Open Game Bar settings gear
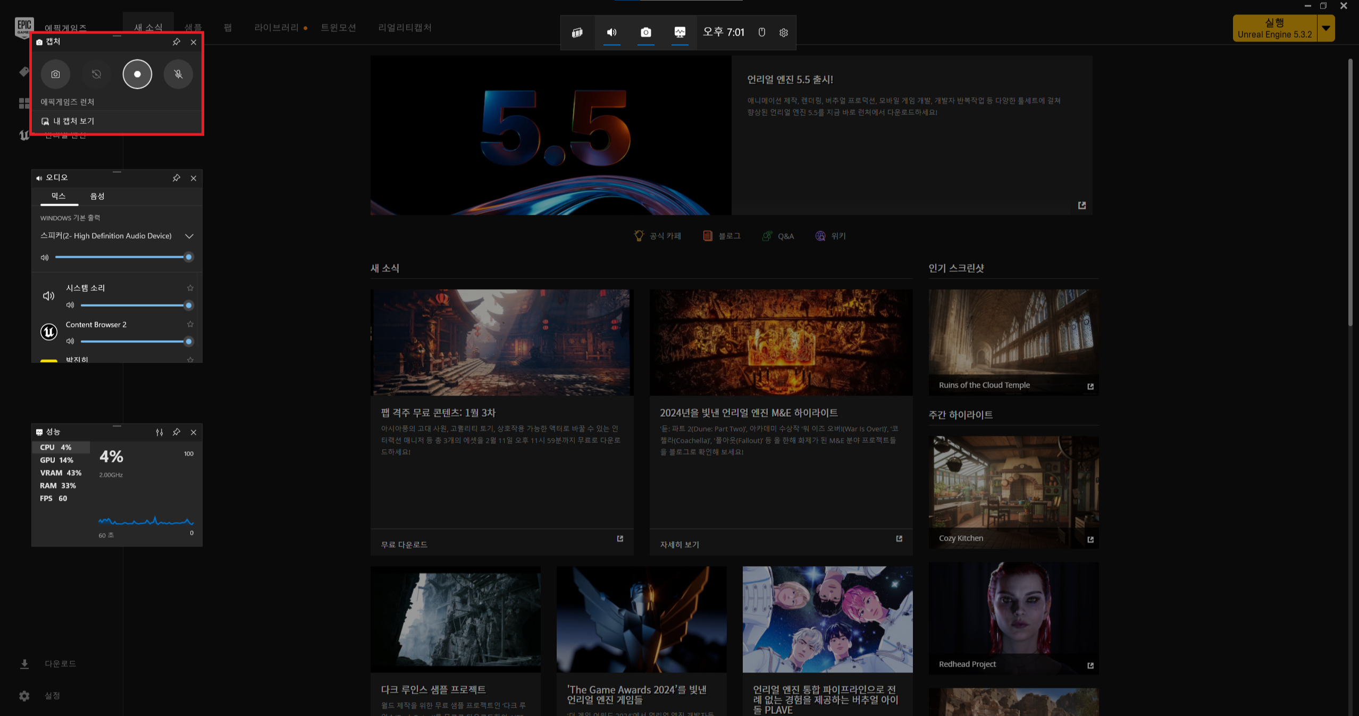Viewport: 1359px width, 716px height. (x=783, y=32)
